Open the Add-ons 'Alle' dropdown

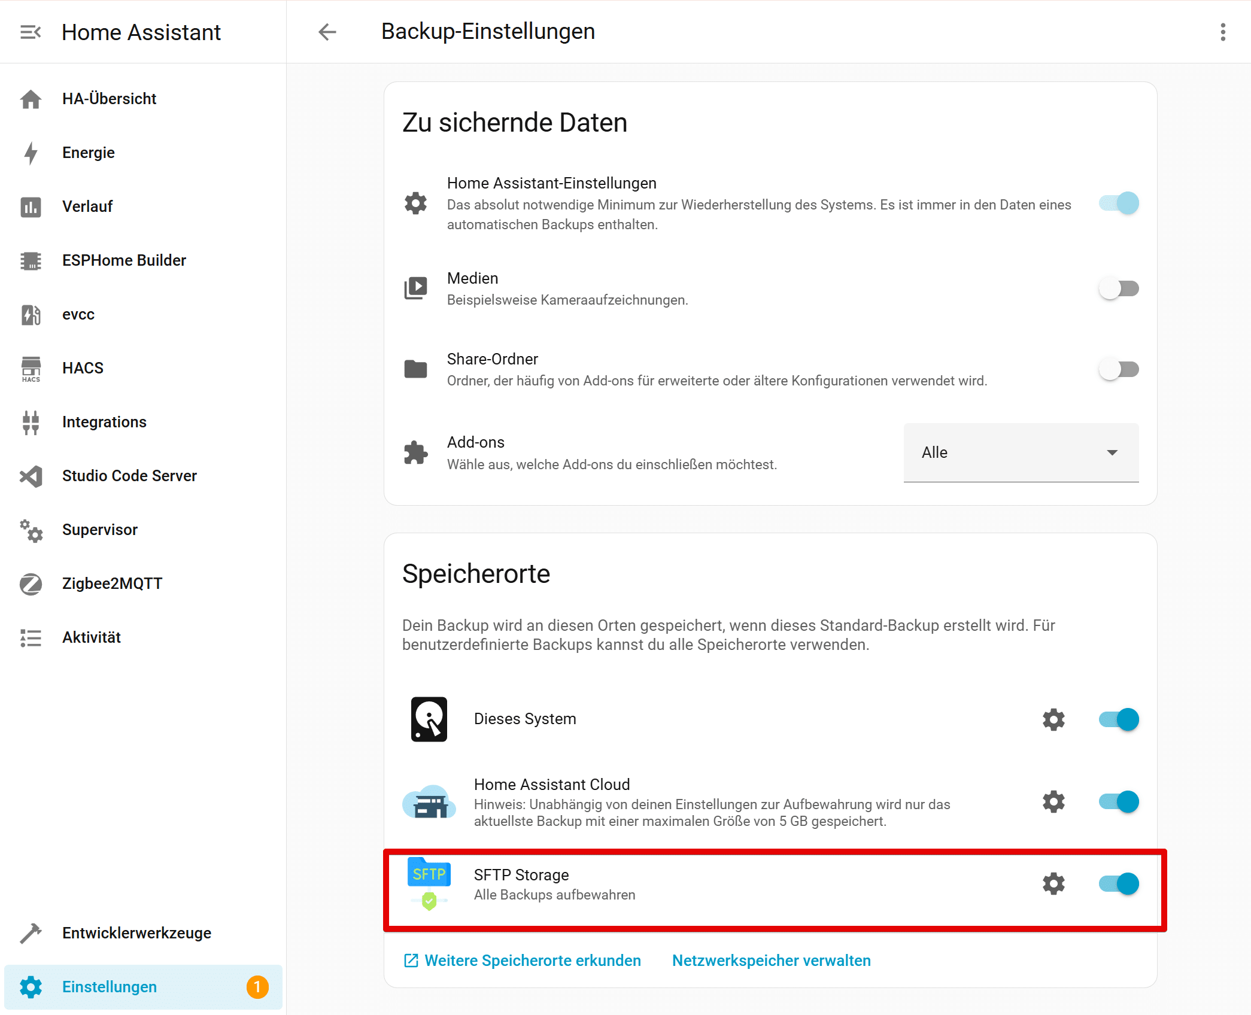coord(1021,452)
